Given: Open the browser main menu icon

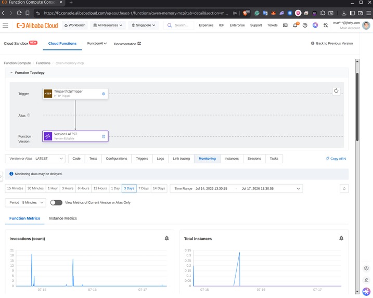Looking at the screenshot, I should [368, 13].
